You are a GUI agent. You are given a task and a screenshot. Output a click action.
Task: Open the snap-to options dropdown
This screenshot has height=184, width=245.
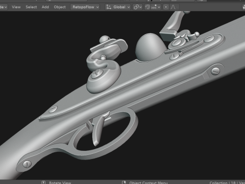pos(156,7)
